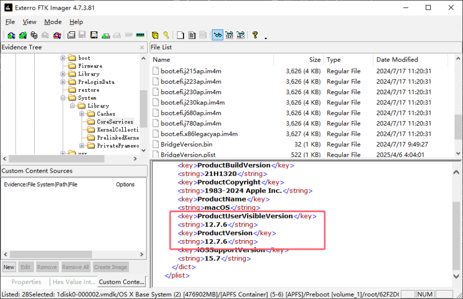Open the Help menu
The width and height of the screenshot is (463, 299).
click(76, 22)
